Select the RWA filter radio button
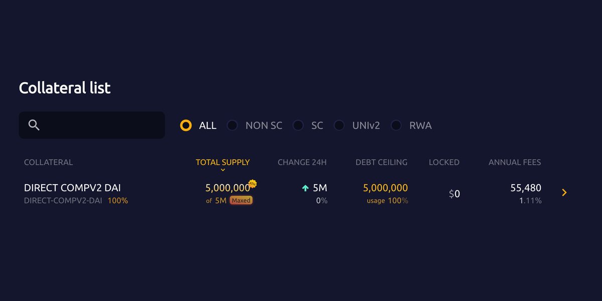Screen dimensions: 602x301 (x=396, y=125)
